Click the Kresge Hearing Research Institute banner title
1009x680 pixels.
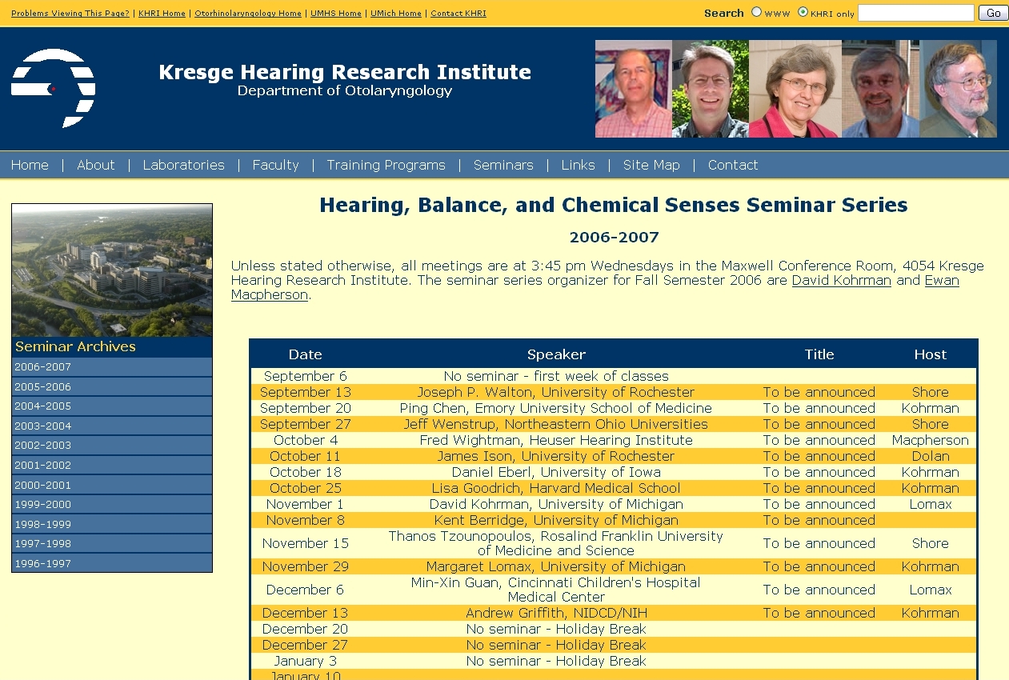pos(345,72)
